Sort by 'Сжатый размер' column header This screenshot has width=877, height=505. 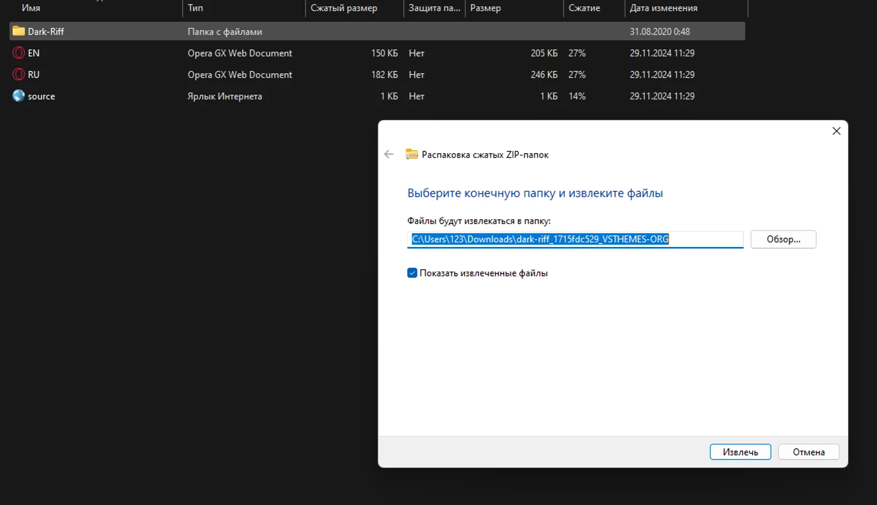point(344,8)
